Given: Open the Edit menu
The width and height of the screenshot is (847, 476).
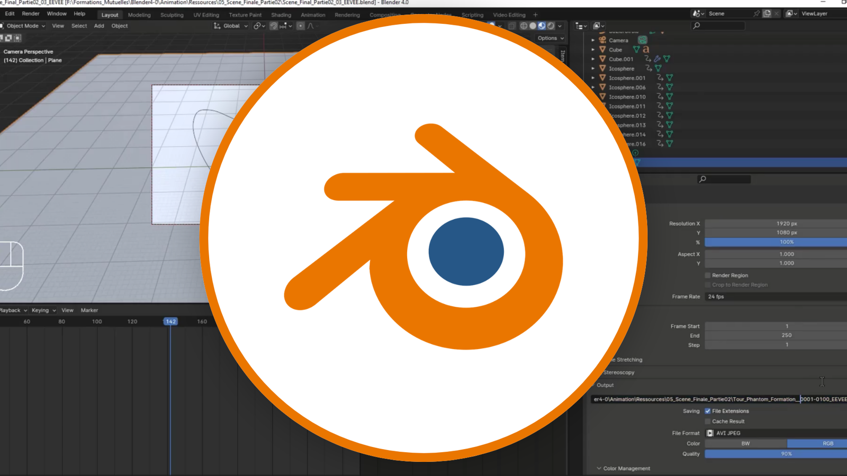Looking at the screenshot, I should click(10, 14).
